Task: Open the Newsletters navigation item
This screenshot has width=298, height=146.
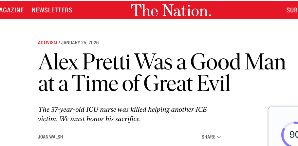Action: (52, 10)
